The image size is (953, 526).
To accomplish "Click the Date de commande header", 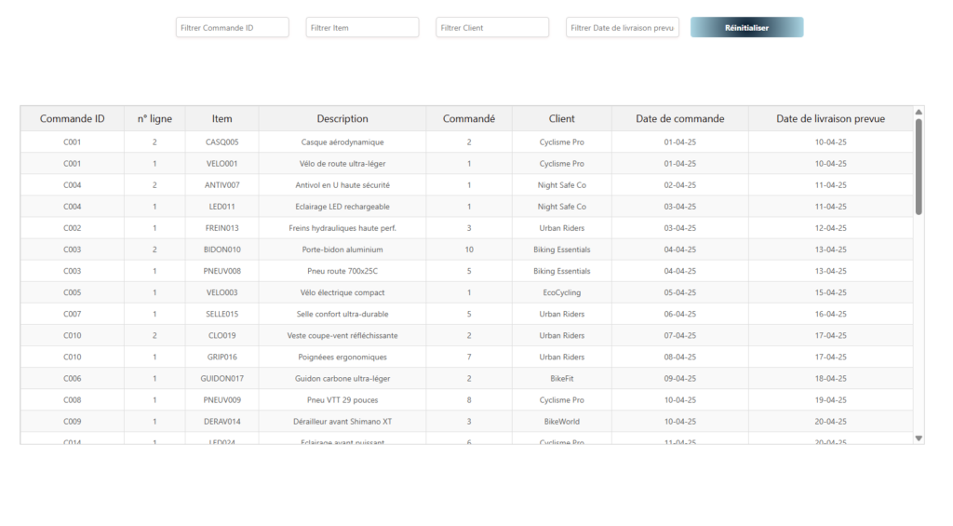I will pos(679,118).
